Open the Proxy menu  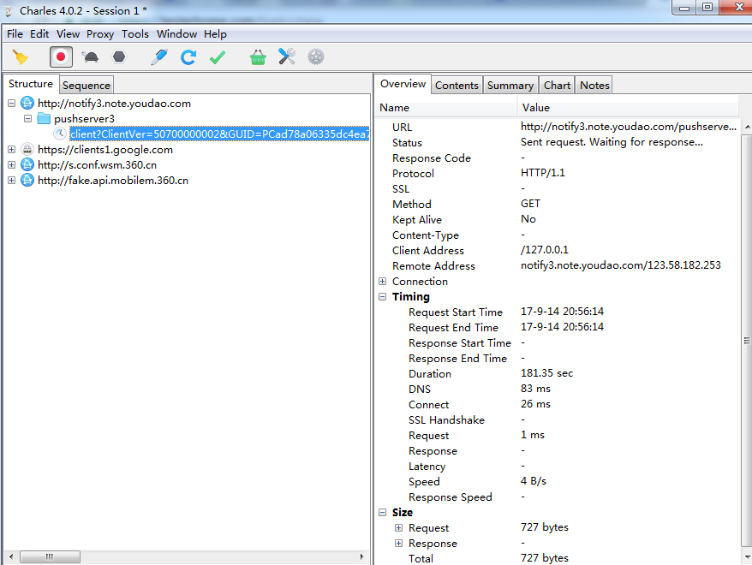coord(100,34)
